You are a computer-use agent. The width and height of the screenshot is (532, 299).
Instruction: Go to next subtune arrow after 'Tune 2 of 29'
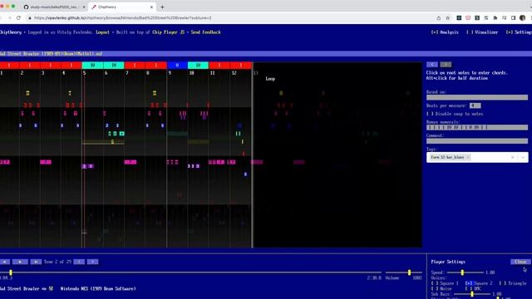coord(92,262)
